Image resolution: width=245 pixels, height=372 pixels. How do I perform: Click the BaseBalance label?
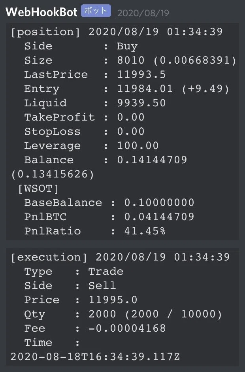[63, 203]
